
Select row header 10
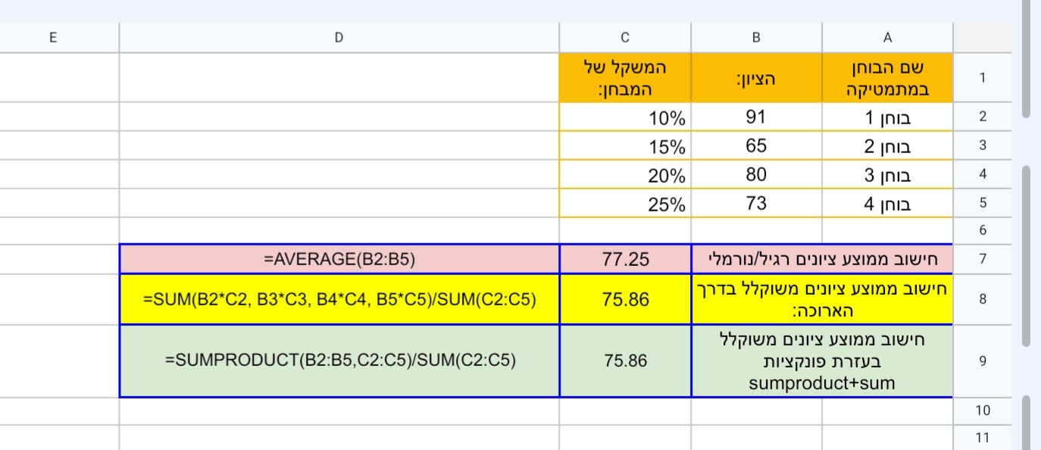pyautogui.click(x=983, y=410)
